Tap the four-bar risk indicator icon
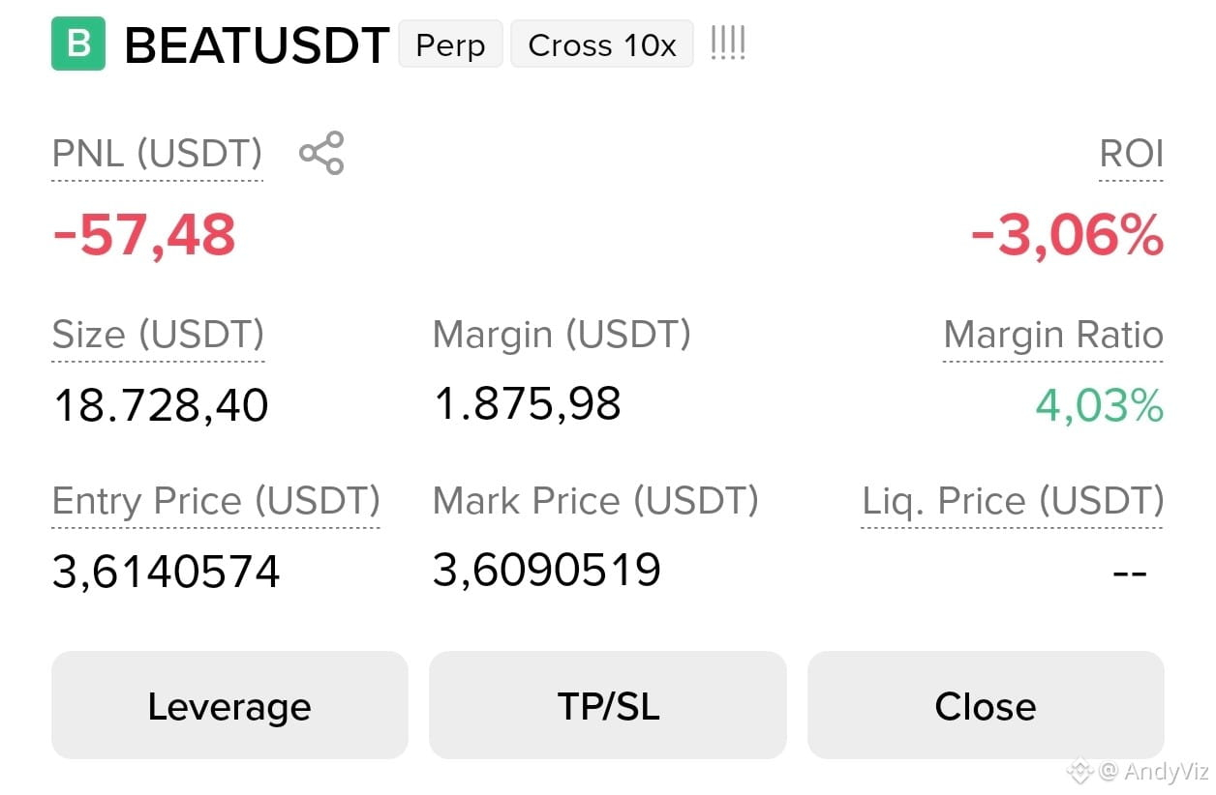1216x795 pixels. point(728,44)
